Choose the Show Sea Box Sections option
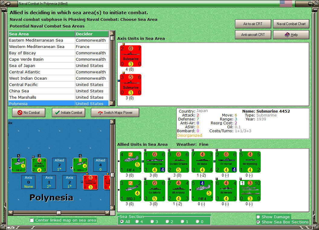This screenshot has width=319, height=230. [258, 222]
